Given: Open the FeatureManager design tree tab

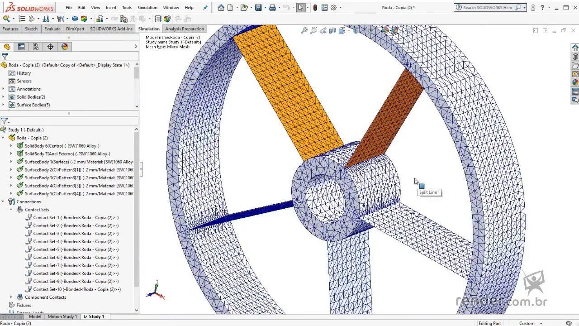Looking at the screenshot, I should click(x=7, y=47).
